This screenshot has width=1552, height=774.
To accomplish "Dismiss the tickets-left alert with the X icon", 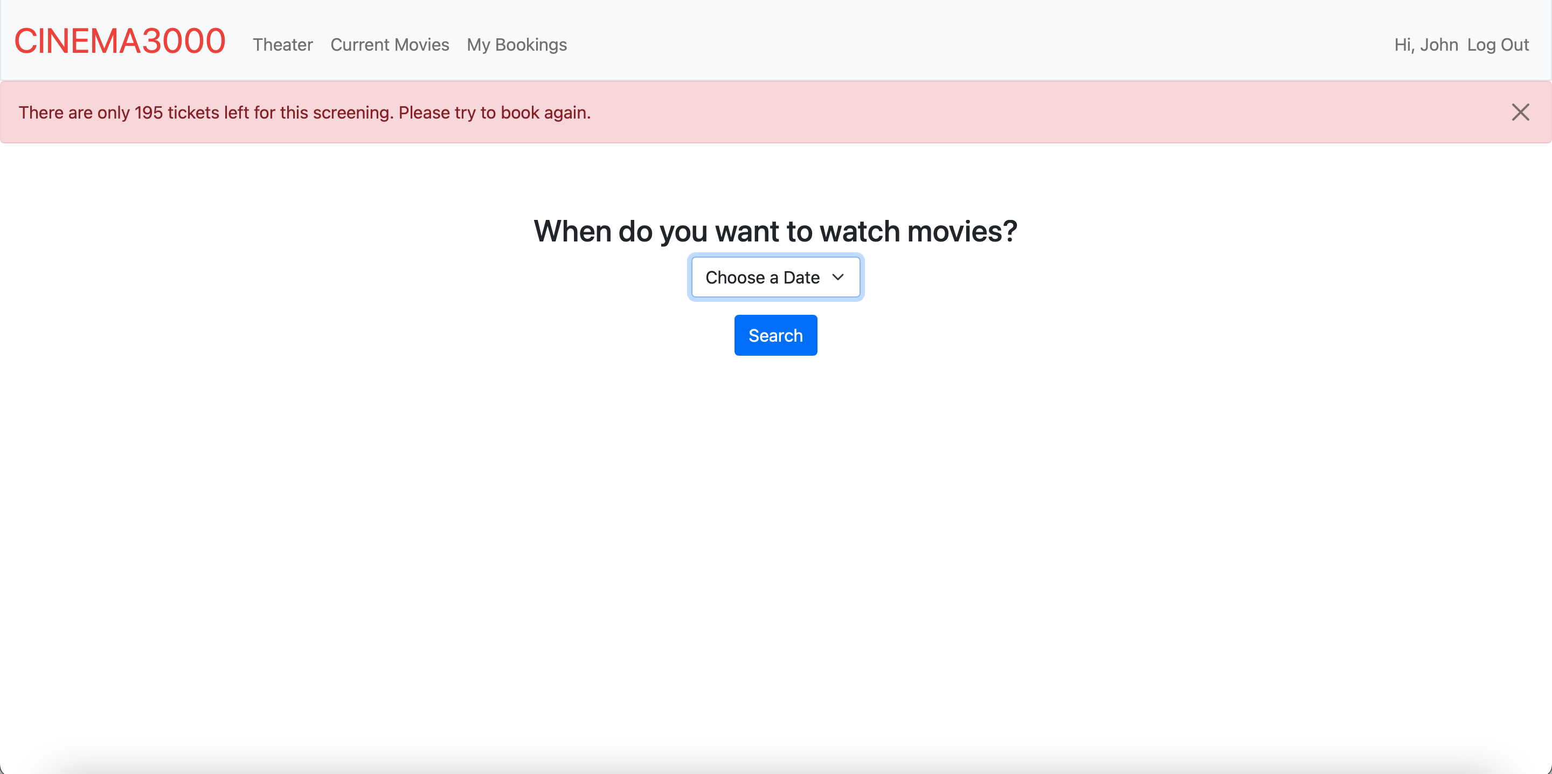I will (1520, 112).
